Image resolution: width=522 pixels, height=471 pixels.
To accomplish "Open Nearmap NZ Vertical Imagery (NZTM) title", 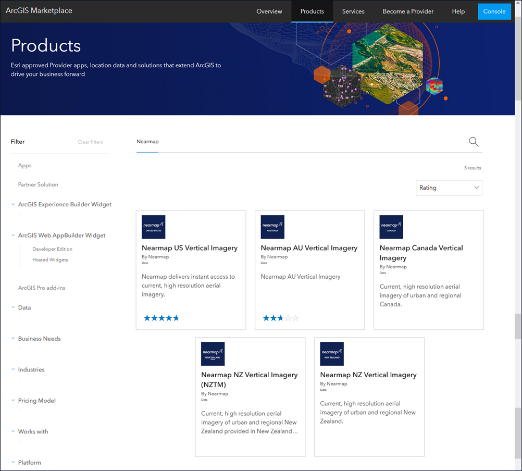I will point(250,380).
